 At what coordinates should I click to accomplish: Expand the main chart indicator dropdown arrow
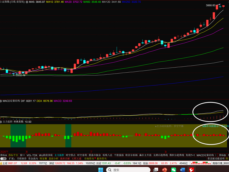coord(26,2)
